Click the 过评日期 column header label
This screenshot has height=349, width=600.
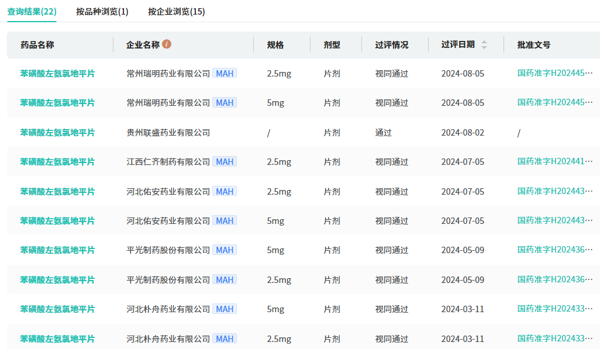(x=458, y=44)
